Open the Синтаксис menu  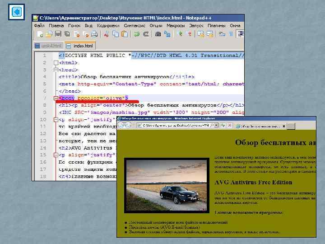[x=135, y=25]
